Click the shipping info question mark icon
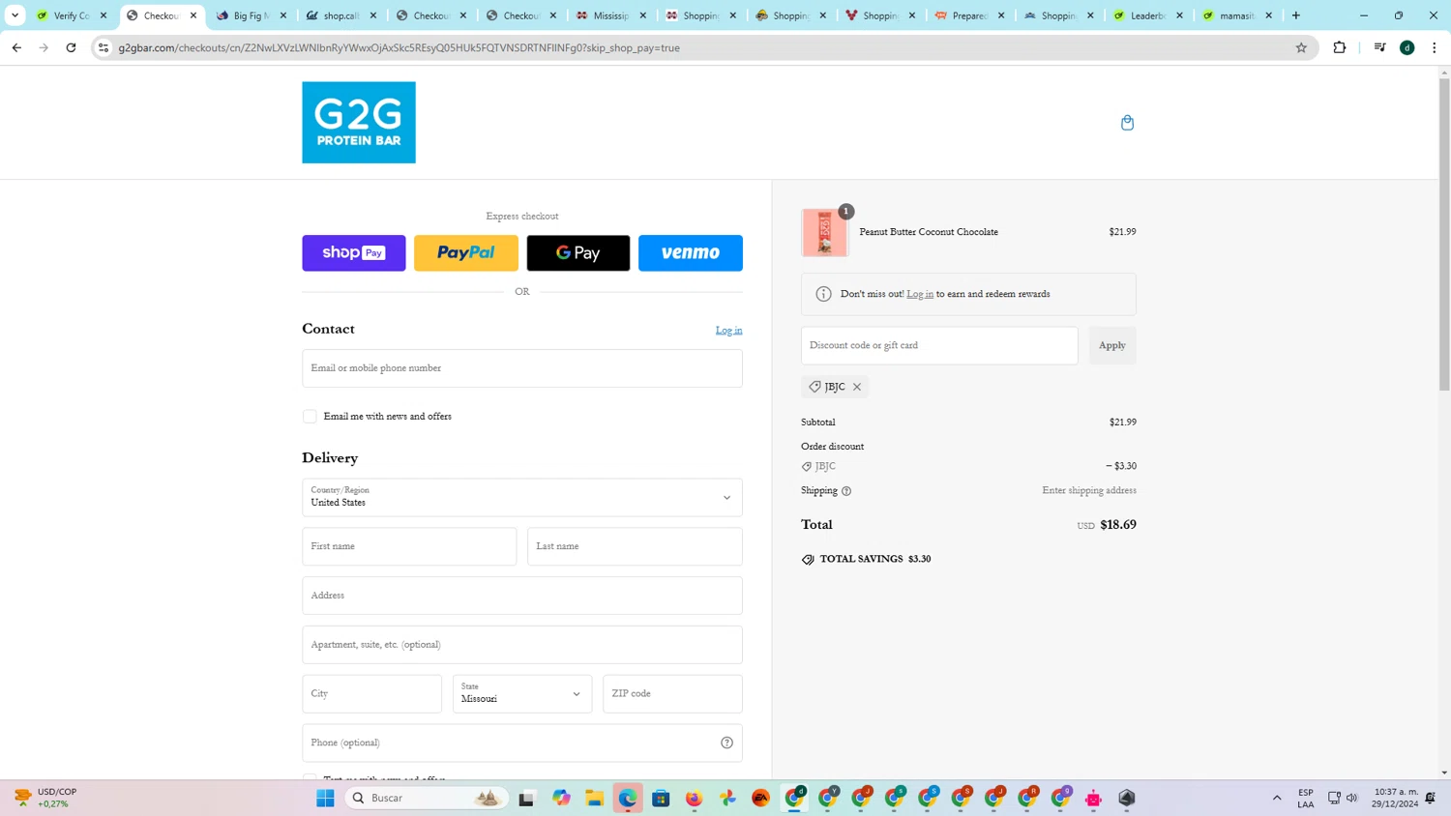Image resolution: width=1451 pixels, height=816 pixels. (846, 491)
